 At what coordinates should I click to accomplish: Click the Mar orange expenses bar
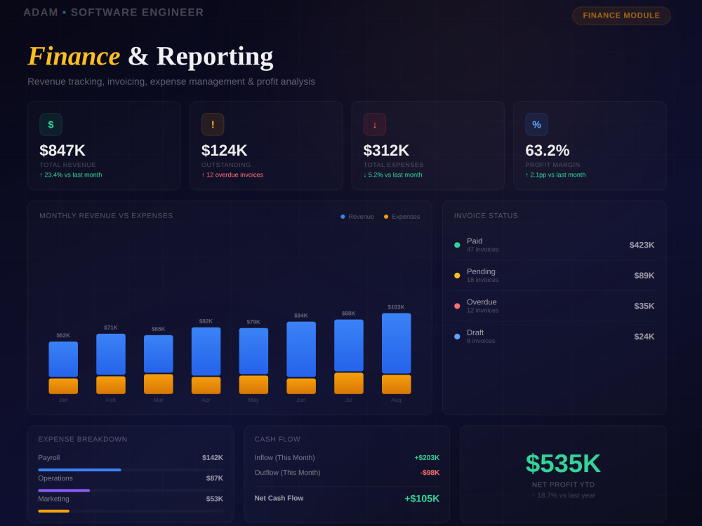pos(159,384)
